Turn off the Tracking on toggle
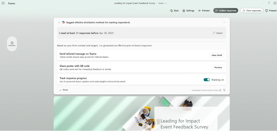The height and width of the screenshot is (131, 277). pos(207,80)
